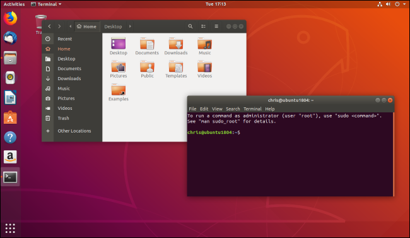This screenshot has width=410, height=238.
Task: Open the Examples shortcut folder
Action: (x=118, y=92)
